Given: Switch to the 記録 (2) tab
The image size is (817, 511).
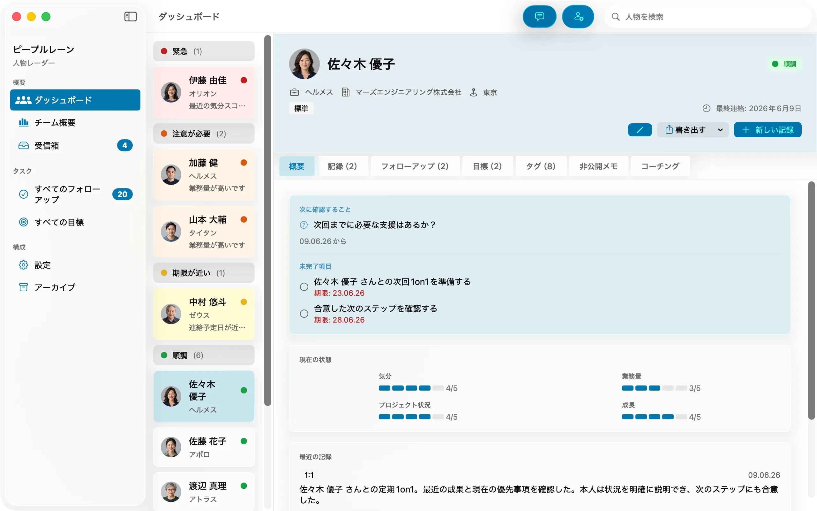Looking at the screenshot, I should tap(342, 166).
